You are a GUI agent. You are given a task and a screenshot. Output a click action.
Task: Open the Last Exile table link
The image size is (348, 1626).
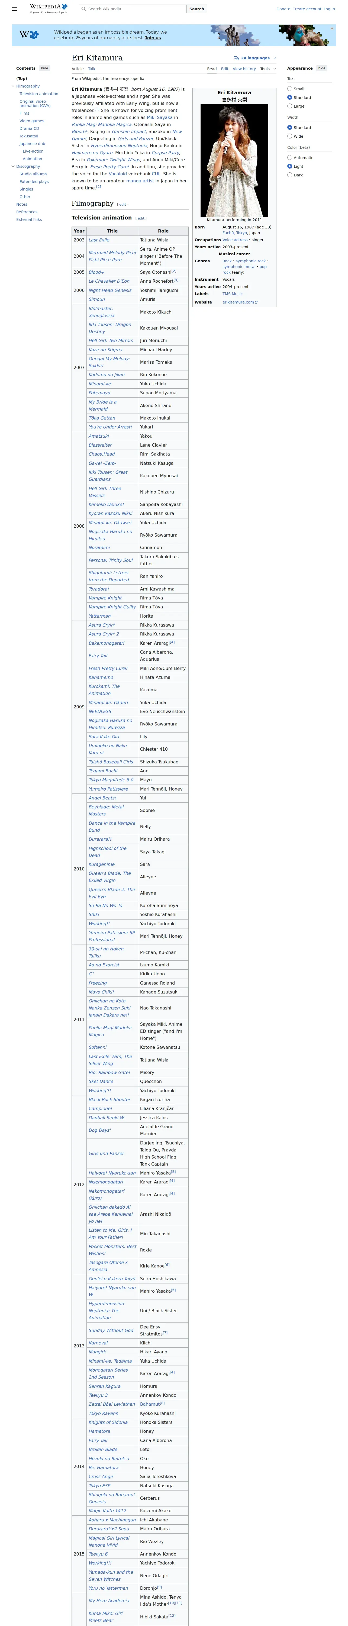tap(99, 240)
